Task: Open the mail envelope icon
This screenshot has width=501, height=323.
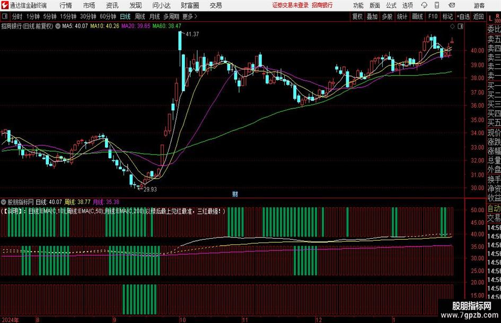Action: coord(452,5)
